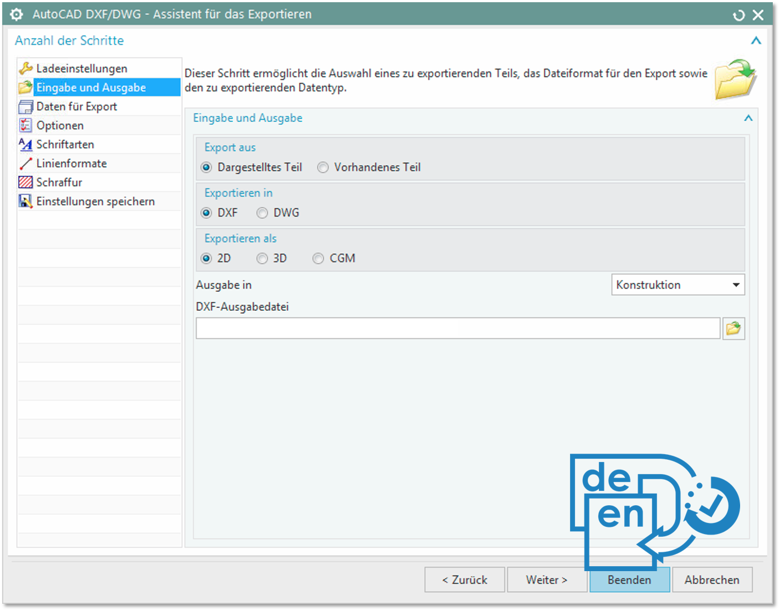Click the Export aus group label
Image resolution: width=780 pixels, height=611 pixels.
coord(230,147)
